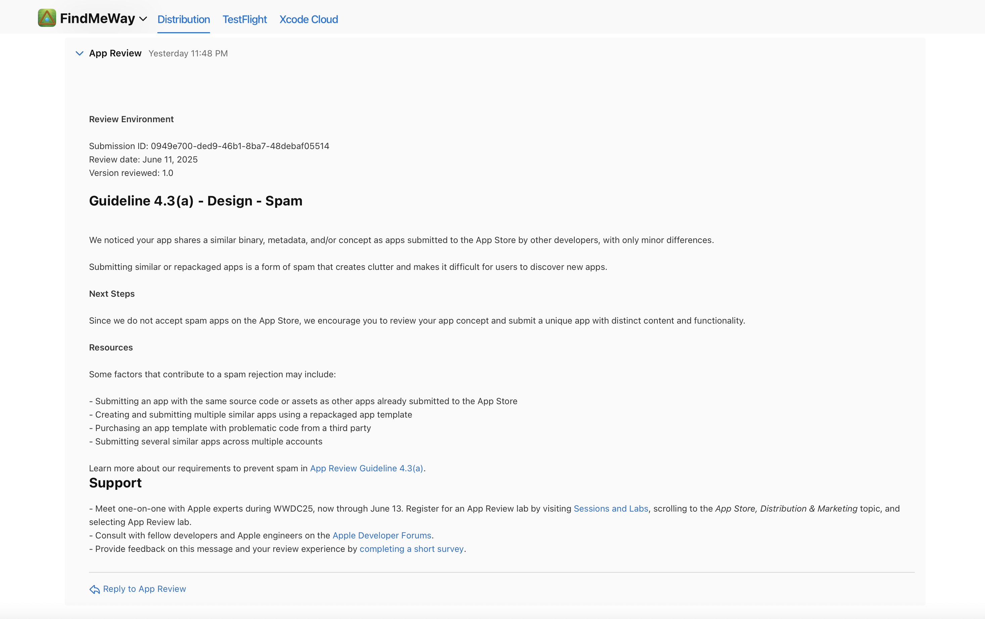Click the Submission ID line
Viewport: 985px width, 619px height.
click(x=209, y=146)
